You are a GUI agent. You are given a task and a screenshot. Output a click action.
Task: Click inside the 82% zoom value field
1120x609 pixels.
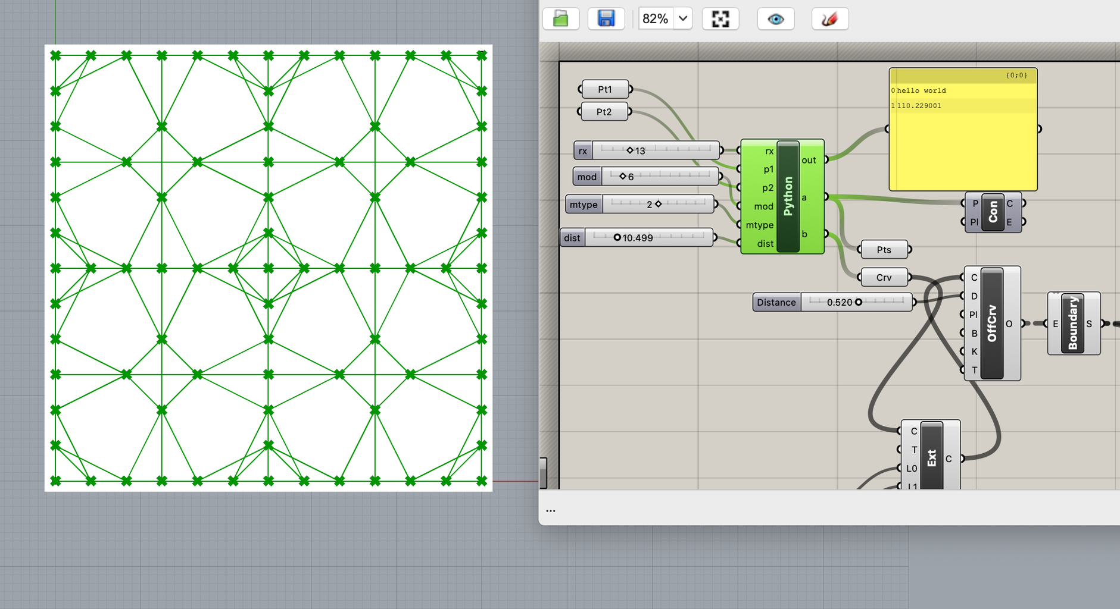654,18
